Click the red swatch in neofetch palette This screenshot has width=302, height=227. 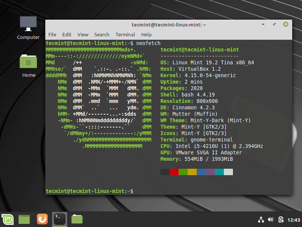[174, 172]
